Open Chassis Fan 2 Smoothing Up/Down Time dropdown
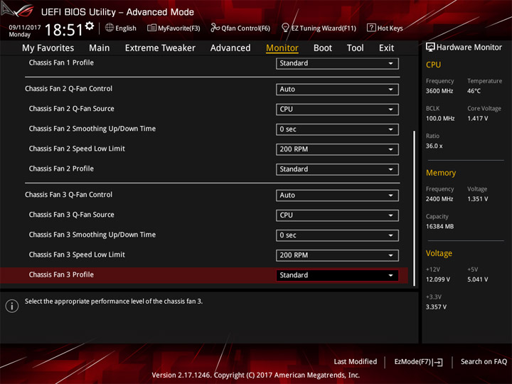This screenshot has height=384, width=512. pyautogui.click(x=337, y=129)
